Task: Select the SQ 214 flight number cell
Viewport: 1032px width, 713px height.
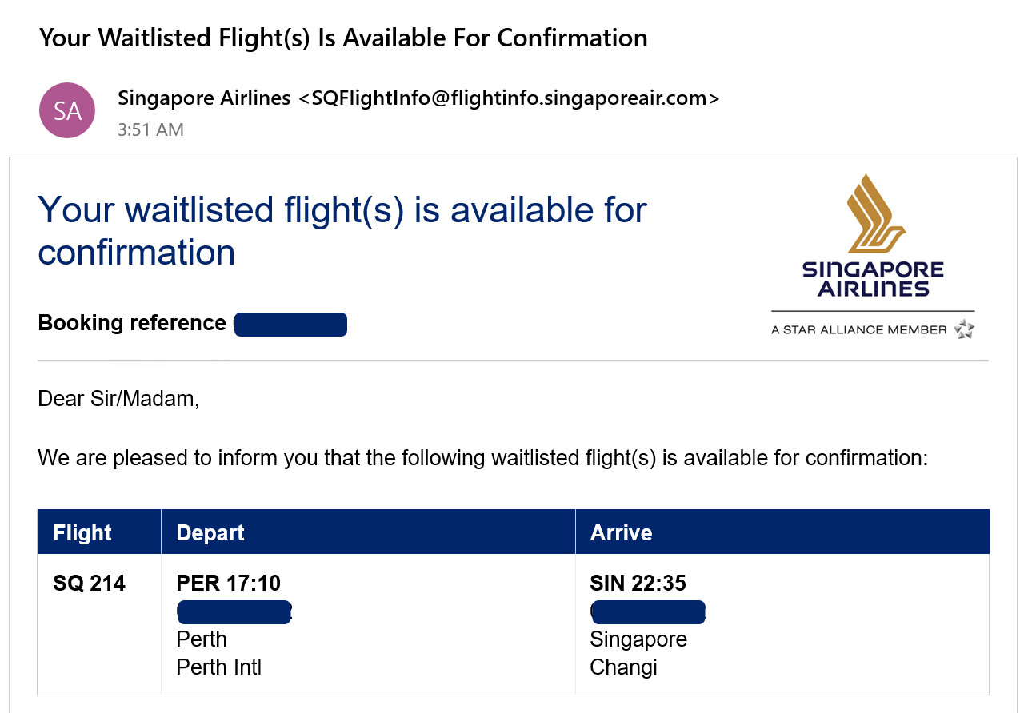Action: 90,584
